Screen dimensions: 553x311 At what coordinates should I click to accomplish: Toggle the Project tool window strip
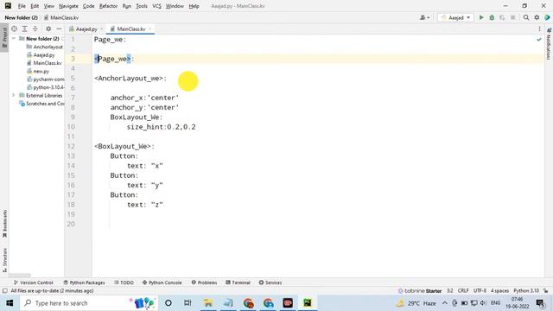(4, 38)
